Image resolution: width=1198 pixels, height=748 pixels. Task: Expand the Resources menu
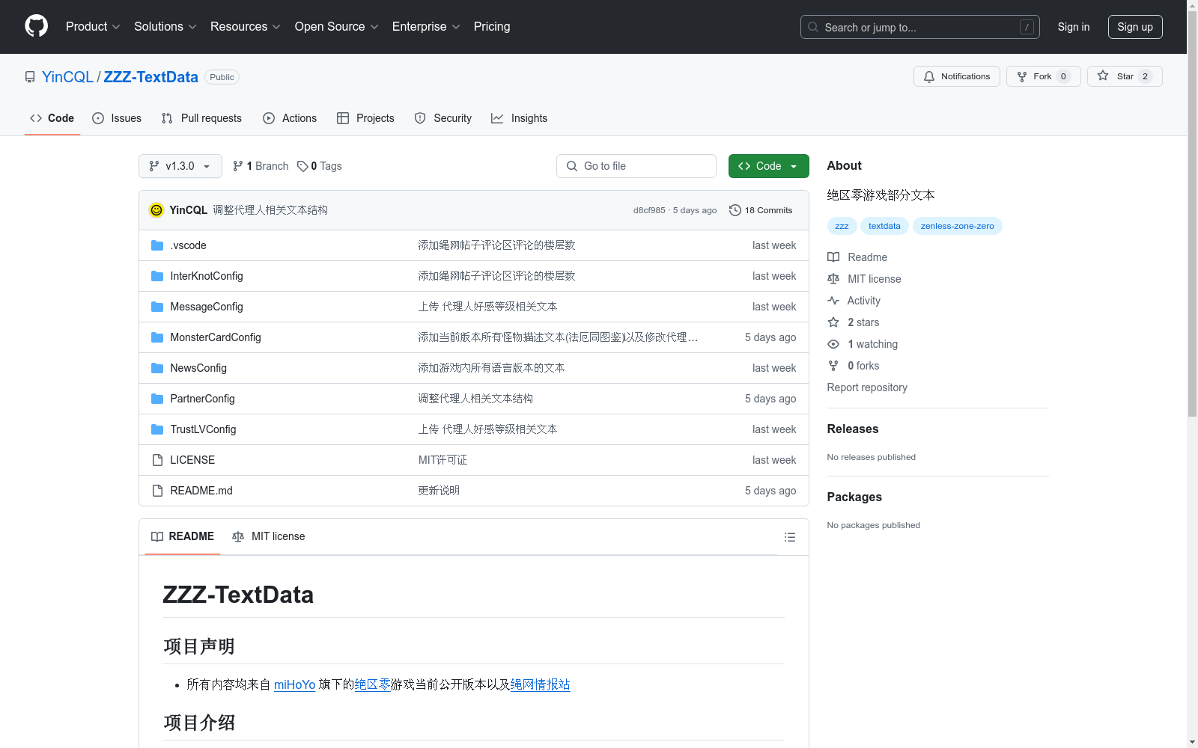coord(246,26)
